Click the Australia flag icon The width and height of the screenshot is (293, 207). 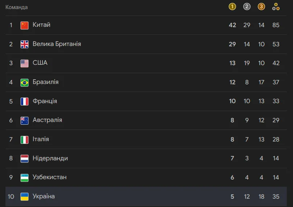coord(24,121)
